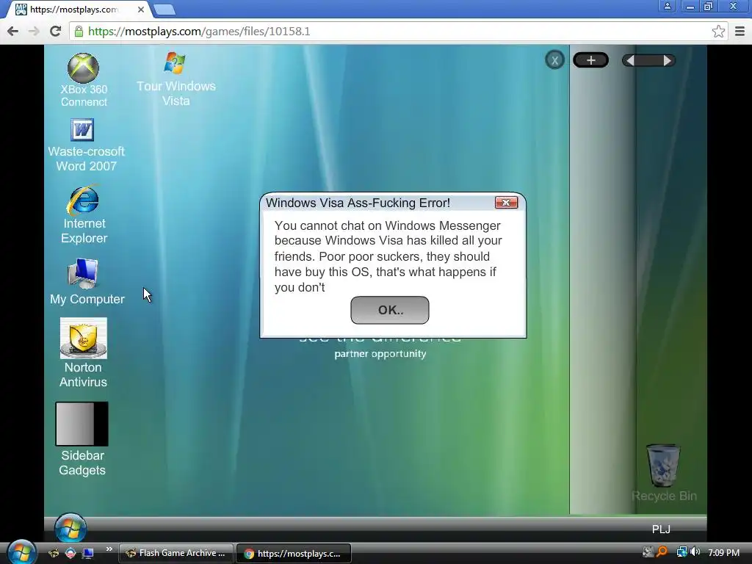The width and height of the screenshot is (752, 564).
Task: Open the Recycle Bin
Action: coord(664,472)
